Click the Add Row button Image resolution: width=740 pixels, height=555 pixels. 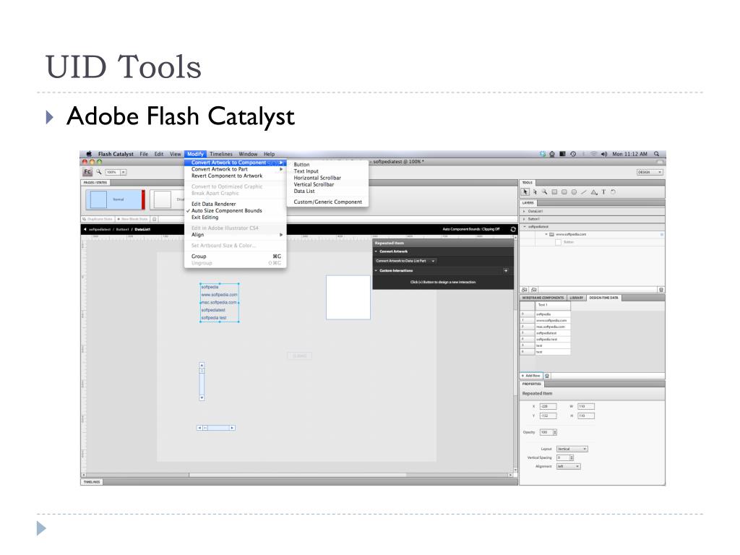pos(531,376)
